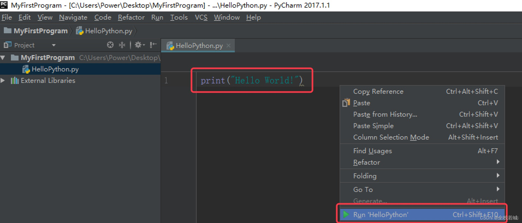The image size is (522, 223).
Task: Click the scroll-from-source target icon
Action: click(x=110, y=45)
